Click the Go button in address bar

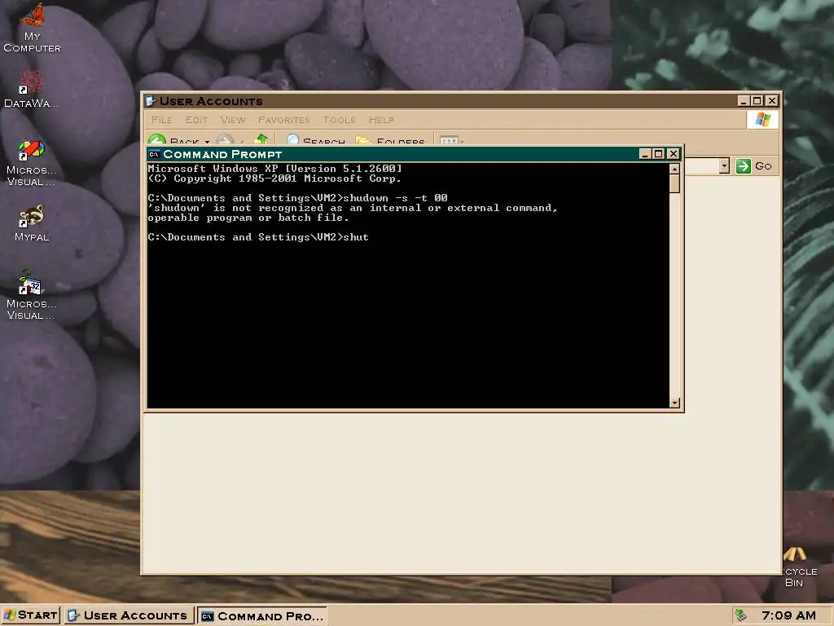(753, 166)
